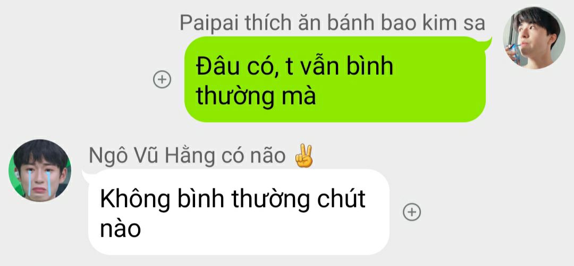Viewport: 574px width, 266px height.
Task: Click 'có não' in the second sender name
Action: (254, 156)
